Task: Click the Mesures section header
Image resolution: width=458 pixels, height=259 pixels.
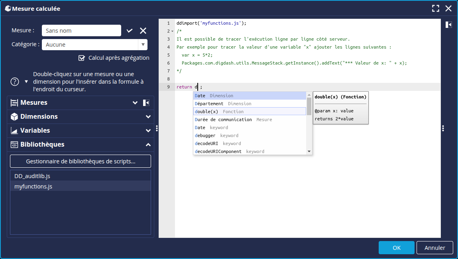Action: pos(81,103)
